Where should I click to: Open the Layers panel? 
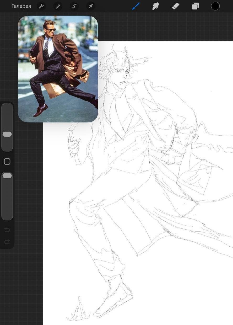[x=196, y=6]
